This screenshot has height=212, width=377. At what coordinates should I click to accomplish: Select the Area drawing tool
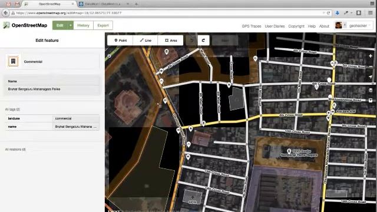point(171,41)
